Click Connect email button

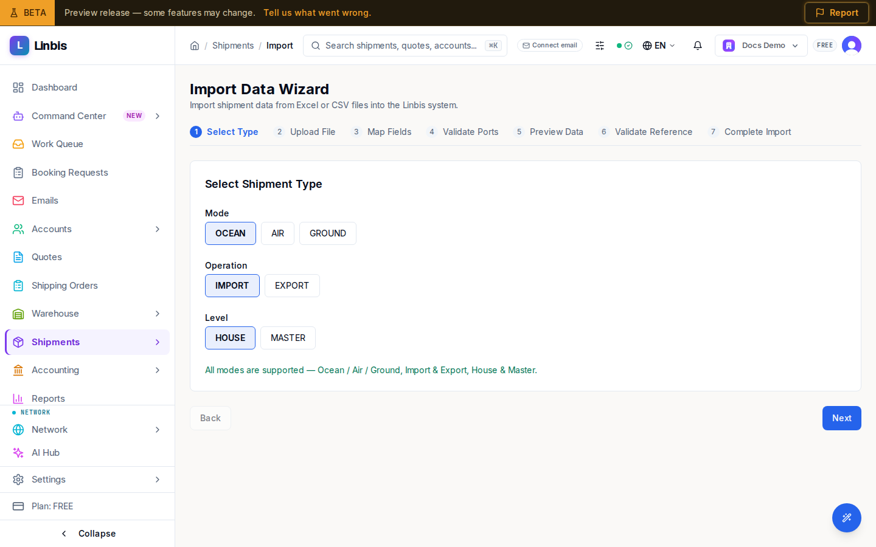(550, 46)
